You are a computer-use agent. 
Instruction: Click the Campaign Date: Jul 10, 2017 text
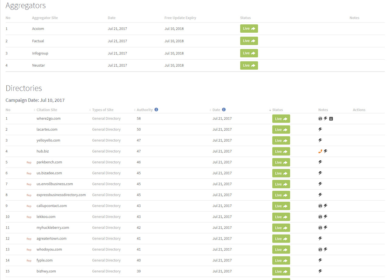point(35,100)
